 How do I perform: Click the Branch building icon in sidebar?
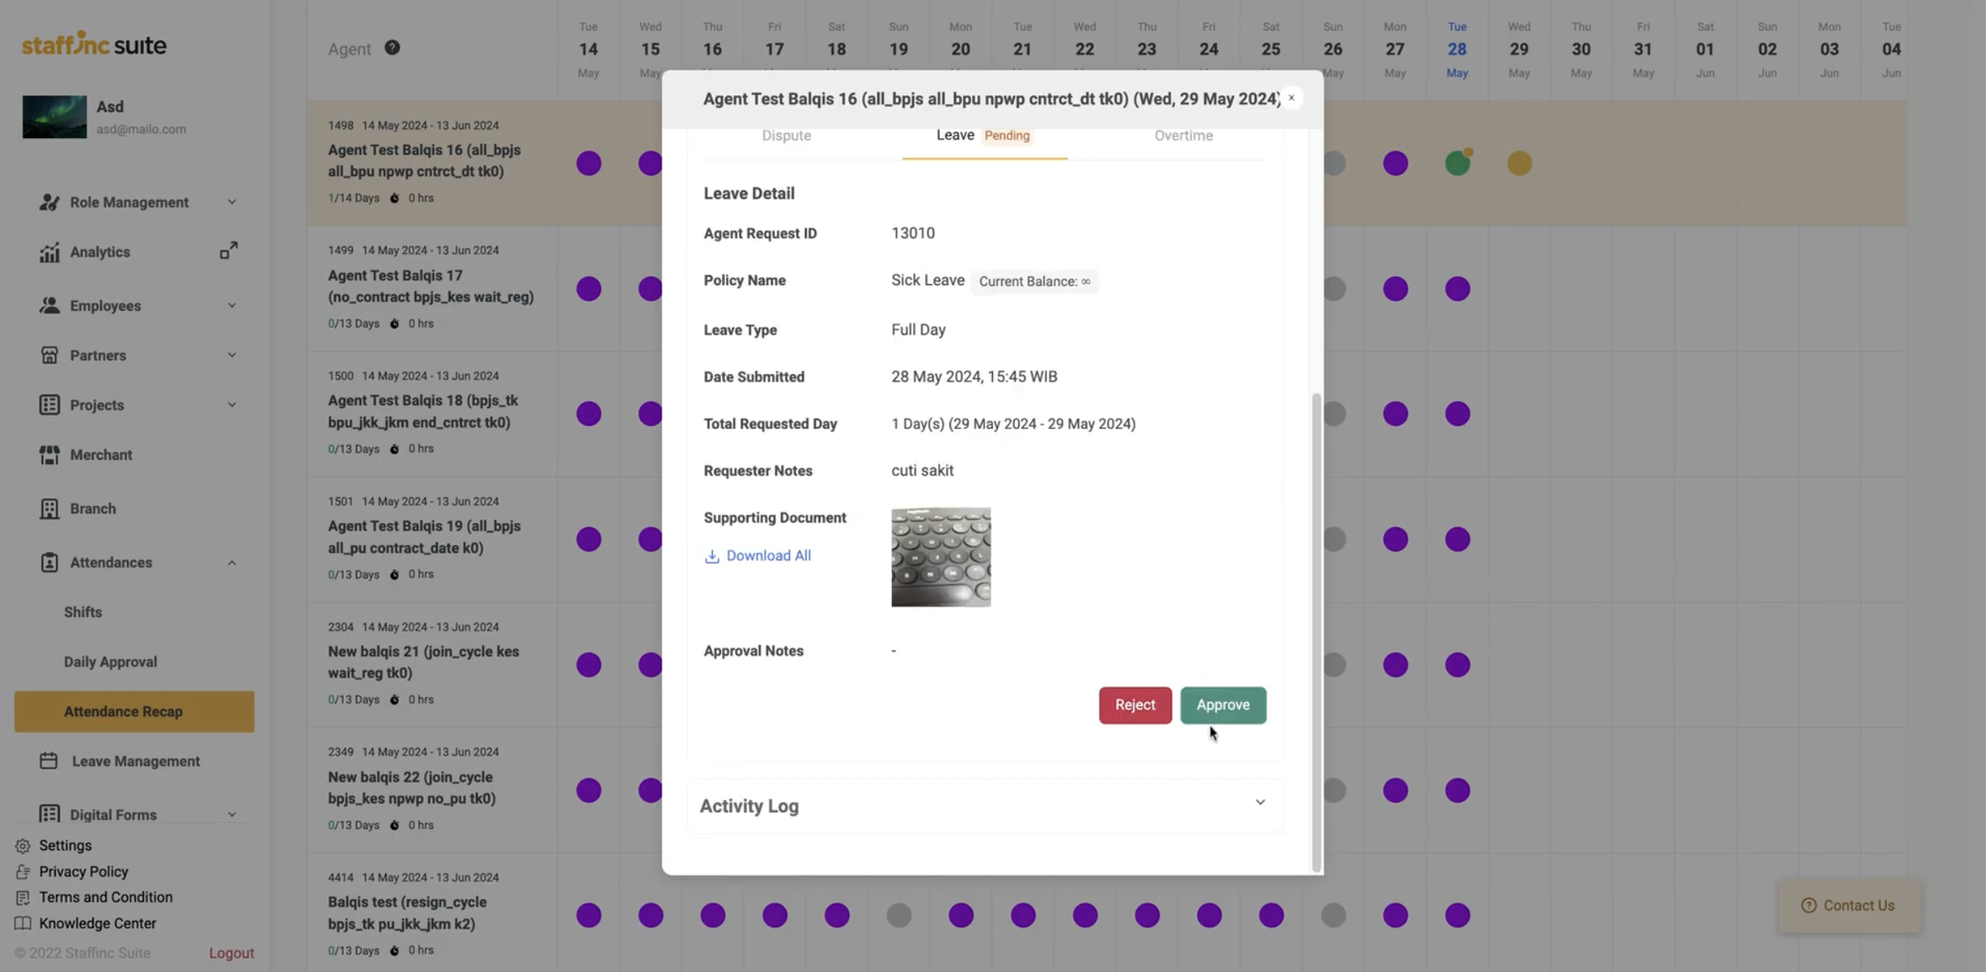49,508
